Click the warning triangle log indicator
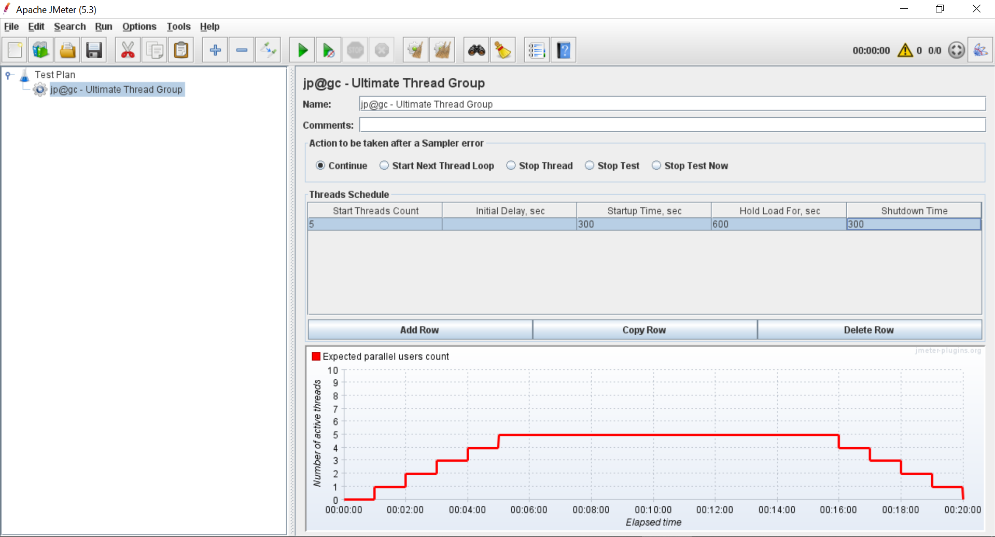Screen dimensions: 995x537 point(905,50)
